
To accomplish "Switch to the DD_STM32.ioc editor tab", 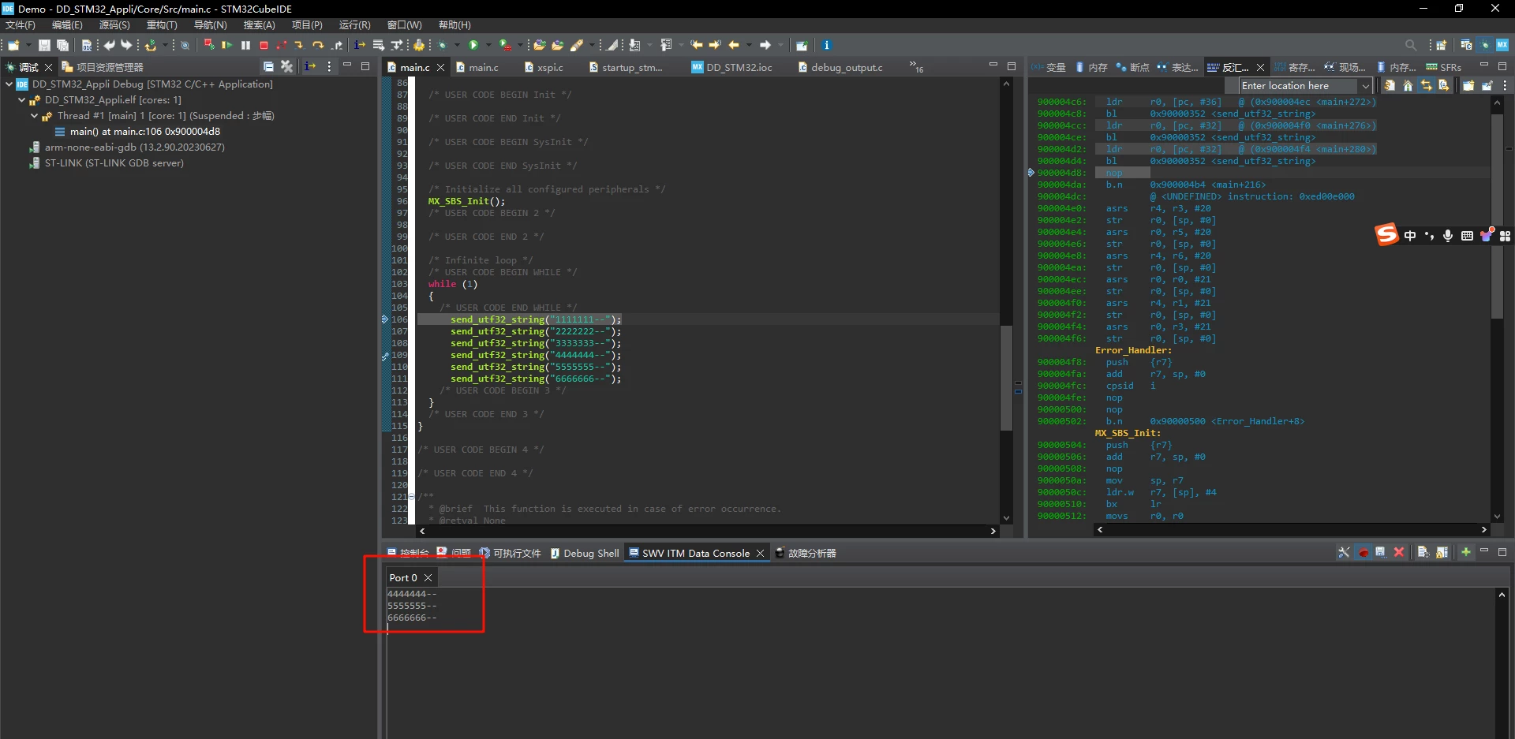I will pyautogui.click(x=731, y=67).
